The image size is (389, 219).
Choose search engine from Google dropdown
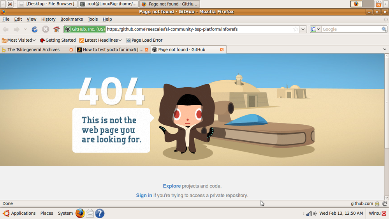coord(315,29)
